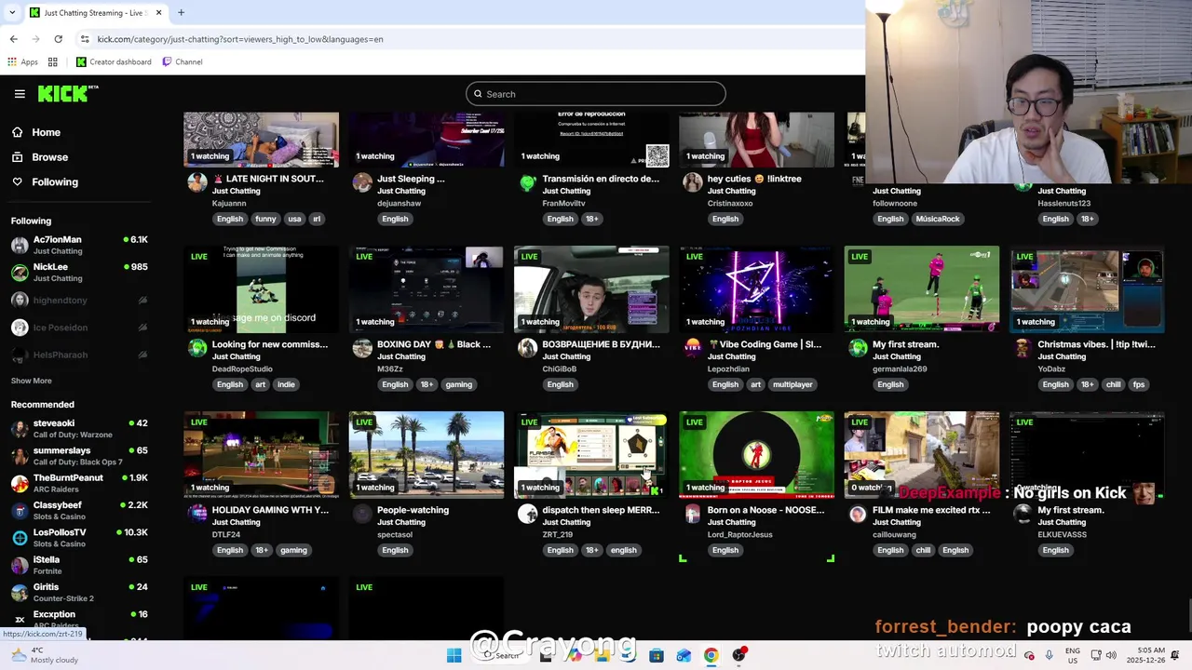Viewport: 1192px width, 670px height.
Task: Open DeadRopeStudio stream thumbnail
Action: tap(261, 289)
